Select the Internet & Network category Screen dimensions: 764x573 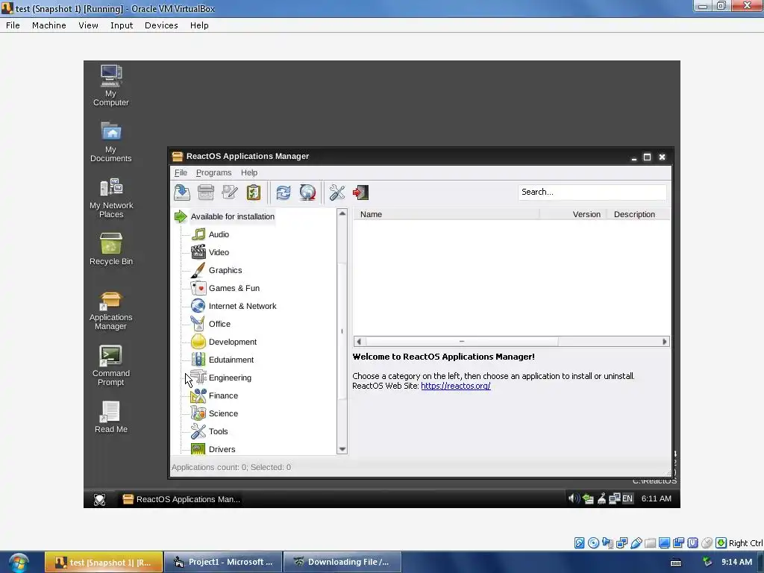242,306
